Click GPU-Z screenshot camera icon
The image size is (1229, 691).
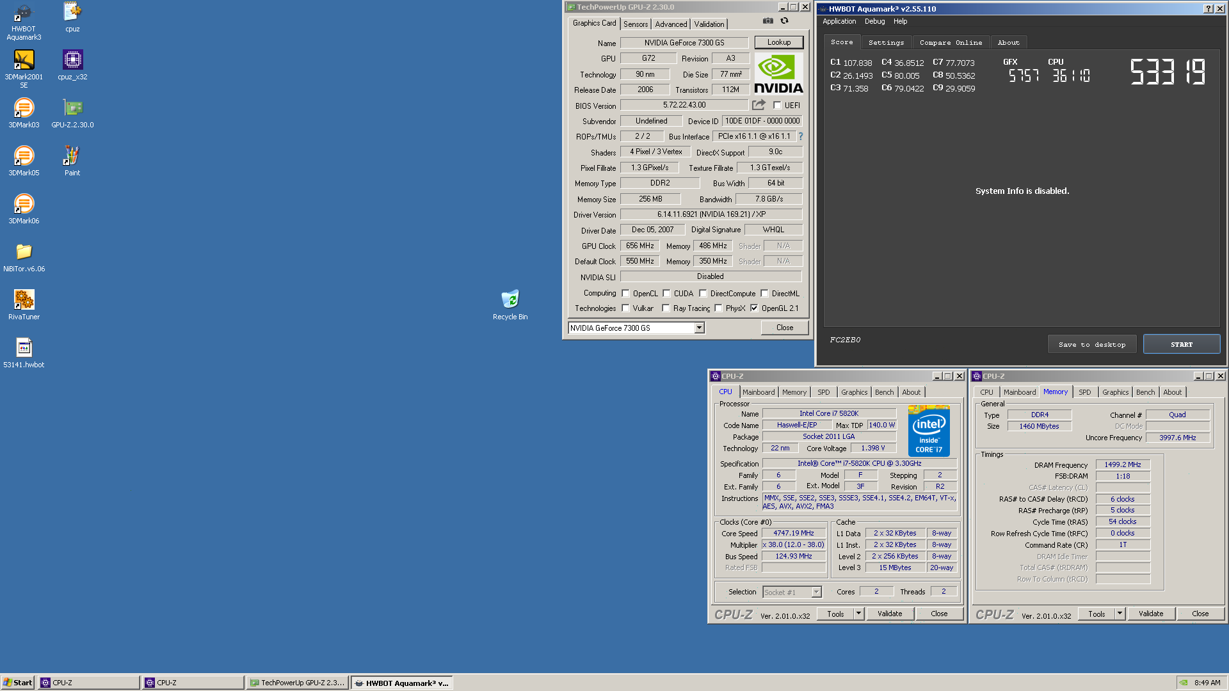pyautogui.click(x=767, y=21)
